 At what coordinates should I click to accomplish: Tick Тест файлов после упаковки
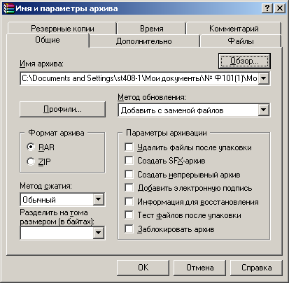pos(129,215)
